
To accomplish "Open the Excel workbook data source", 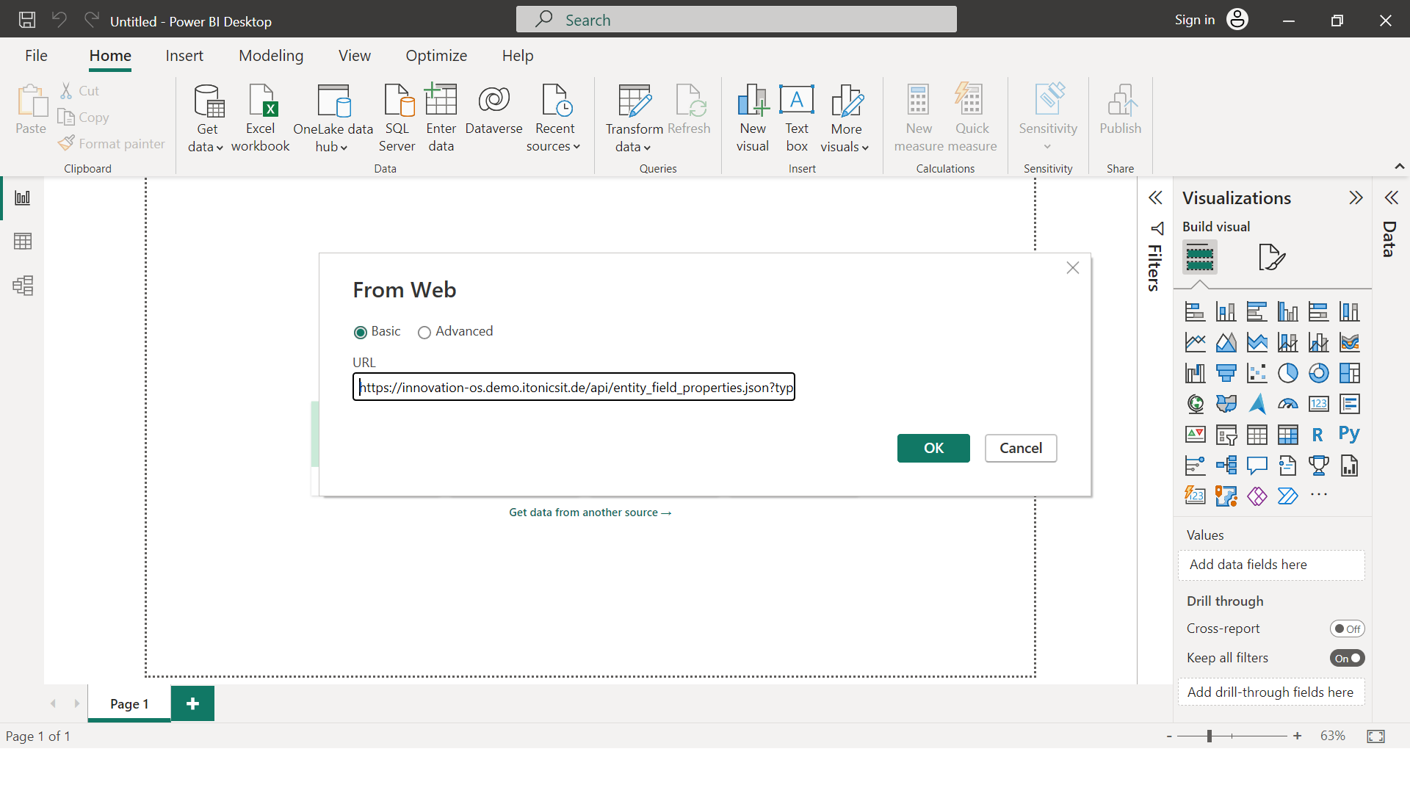I will pos(261,117).
